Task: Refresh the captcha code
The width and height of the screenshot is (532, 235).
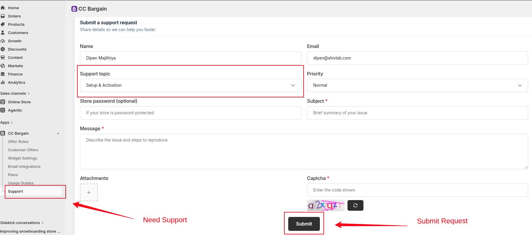Action: (x=355, y=205)
